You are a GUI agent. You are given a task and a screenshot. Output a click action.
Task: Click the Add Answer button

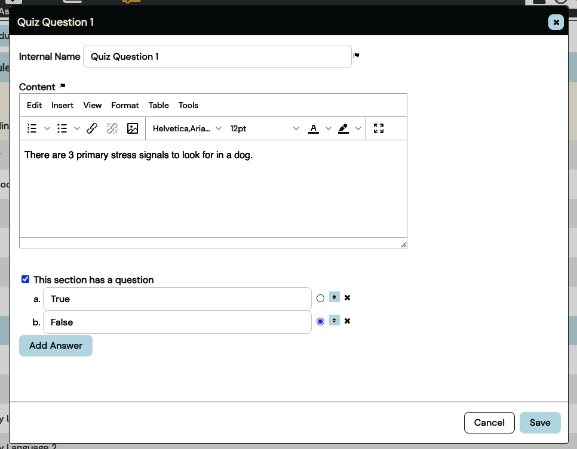pos(56,346)
